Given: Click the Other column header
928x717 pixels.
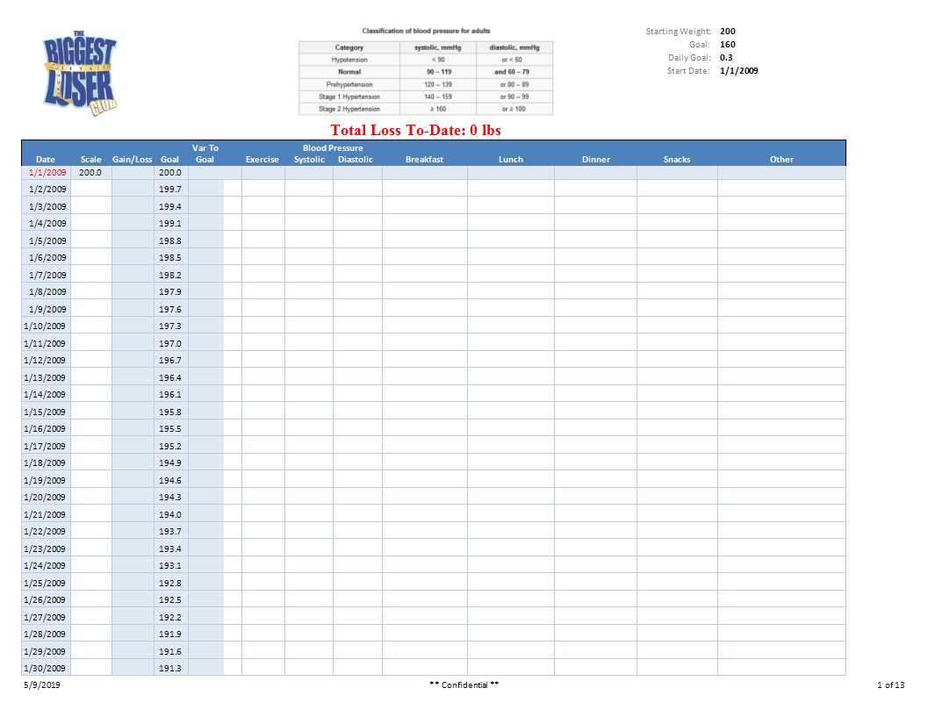Looking at the screenshot, I should pos(781,159).
